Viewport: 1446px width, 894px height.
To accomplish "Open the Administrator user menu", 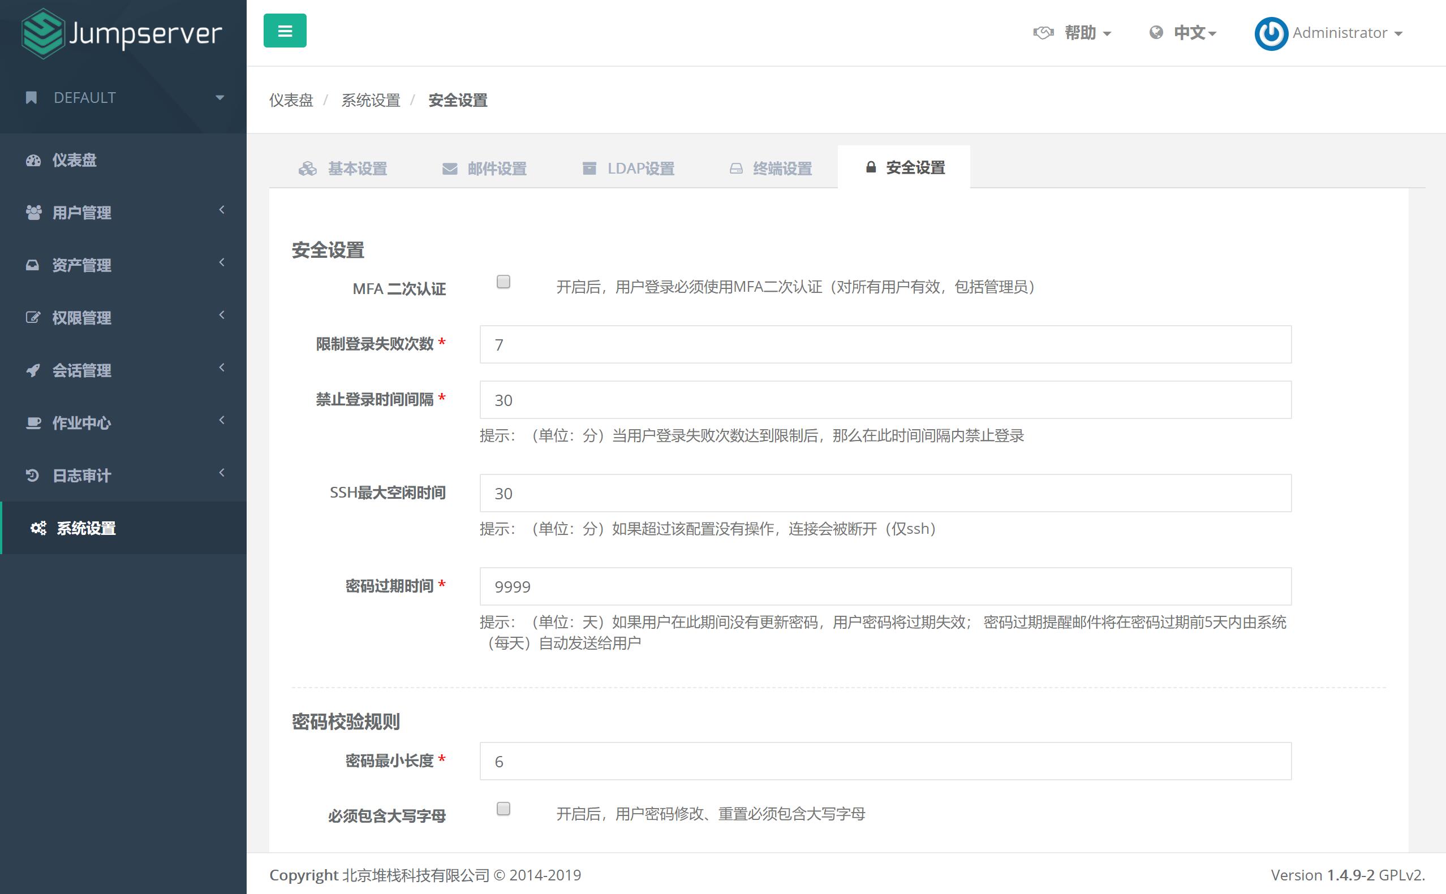I will click(x=1346, y=33).
